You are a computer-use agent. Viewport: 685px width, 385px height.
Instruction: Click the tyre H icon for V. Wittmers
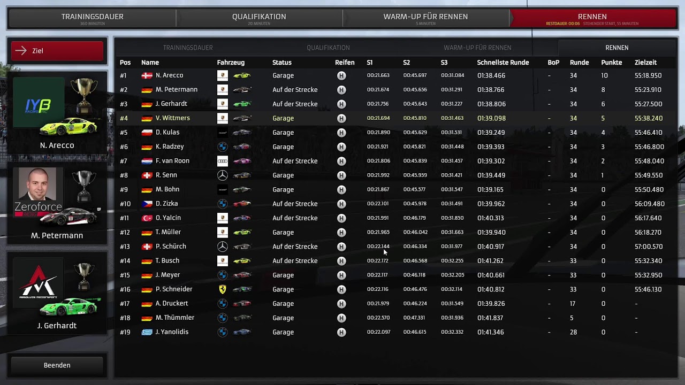(341, 118)
